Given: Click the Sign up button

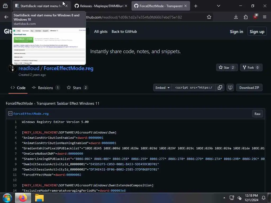Looking at the screenshot, I should 257,32.
